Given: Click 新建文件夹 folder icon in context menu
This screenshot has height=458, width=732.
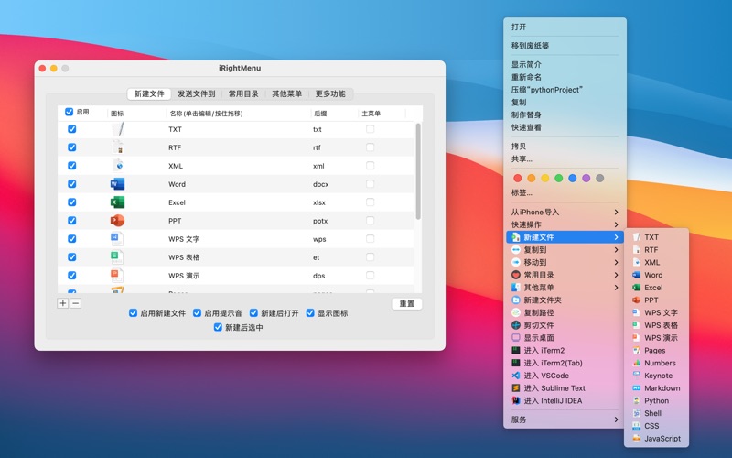Looking at the screenshot, I should click(516, 300).
